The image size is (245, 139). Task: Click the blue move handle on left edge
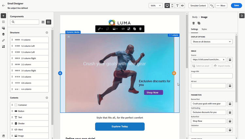60,73
